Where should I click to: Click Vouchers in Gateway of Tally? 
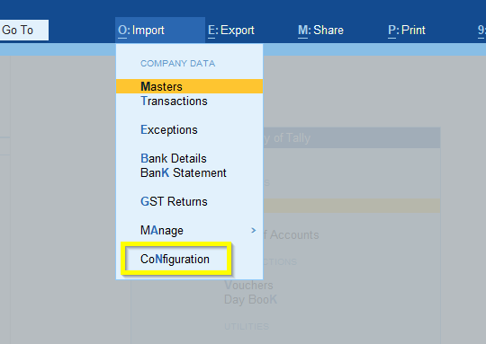tap(248, 286)
